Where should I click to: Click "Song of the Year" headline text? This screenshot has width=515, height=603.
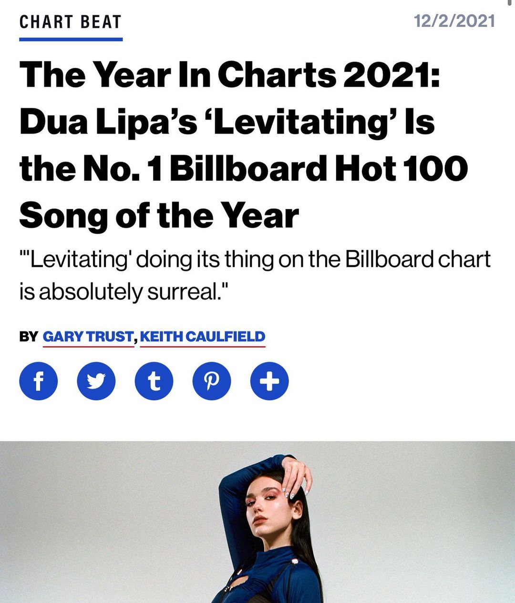[159, 215]
